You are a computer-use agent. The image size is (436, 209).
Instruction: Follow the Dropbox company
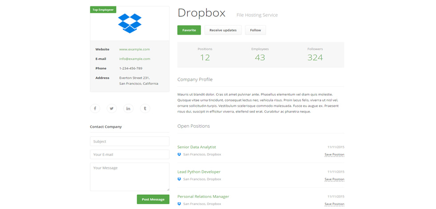255,30
